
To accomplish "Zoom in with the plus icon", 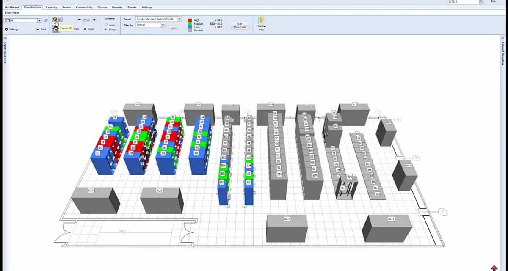I will pyautogui.click(x=94, y=20).
